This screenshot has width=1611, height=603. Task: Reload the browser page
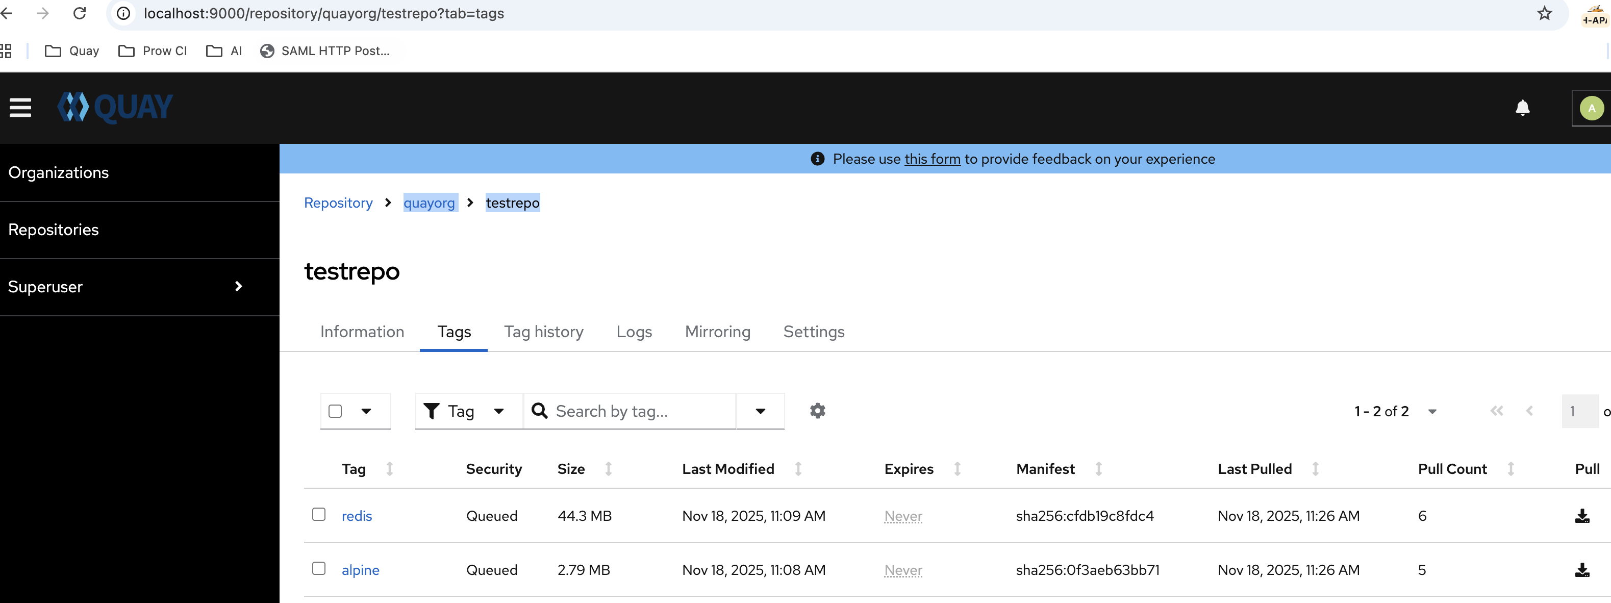[x=80, y=13]
